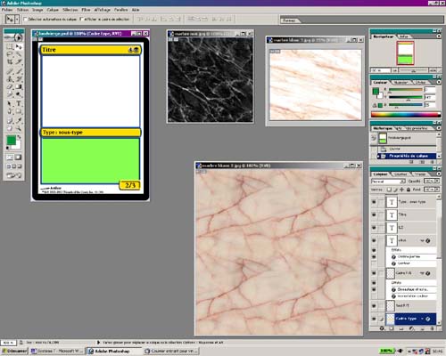Open the Calque menu

pos(53,10)
